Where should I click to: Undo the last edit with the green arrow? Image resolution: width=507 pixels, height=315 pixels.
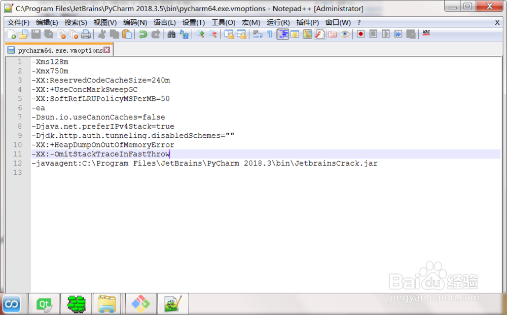[142, 34]
